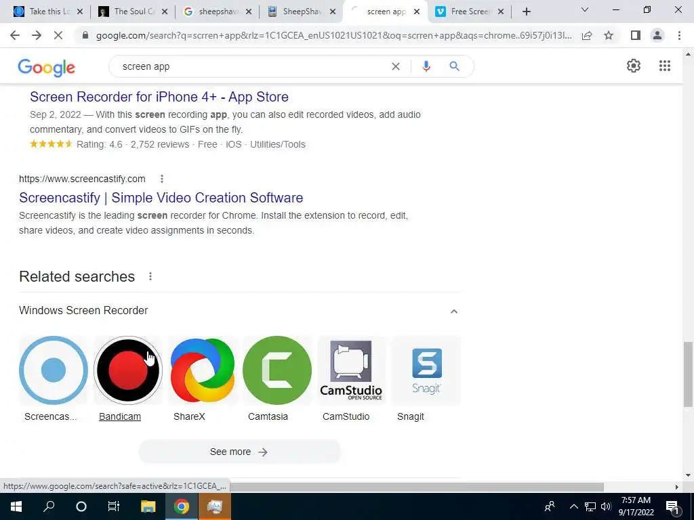
Task: Stop loading this page
Action: [x=58, y=35]
